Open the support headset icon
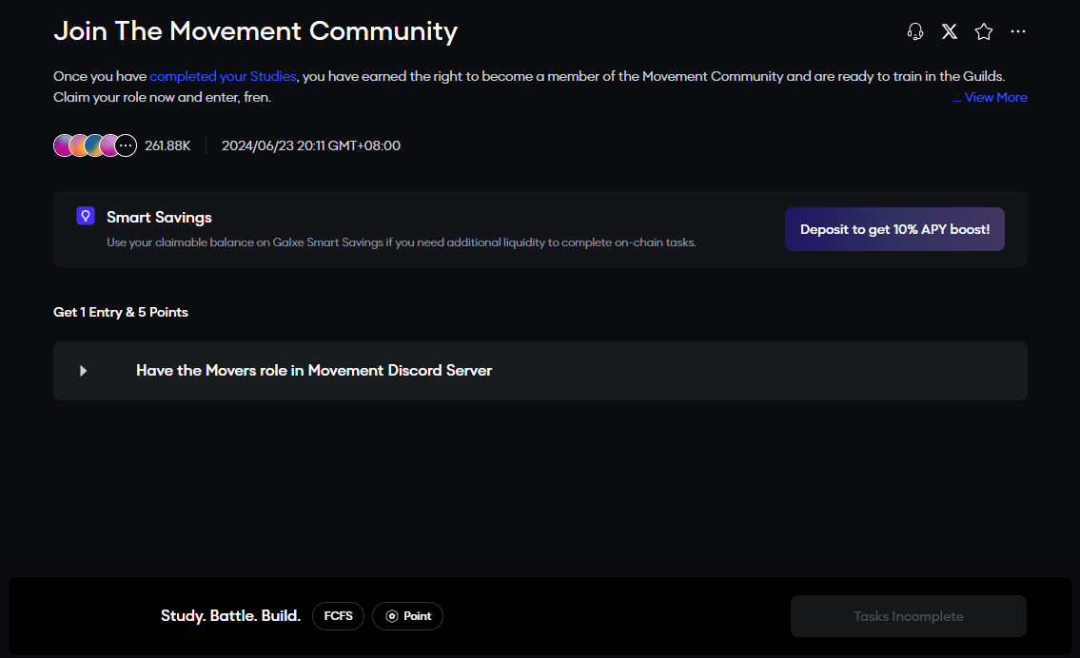Viewport: 1080px width, 658px height. pyautogui.click(x=914, y=31)
